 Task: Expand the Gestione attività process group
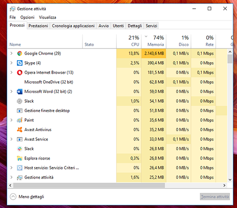[11, 177]
